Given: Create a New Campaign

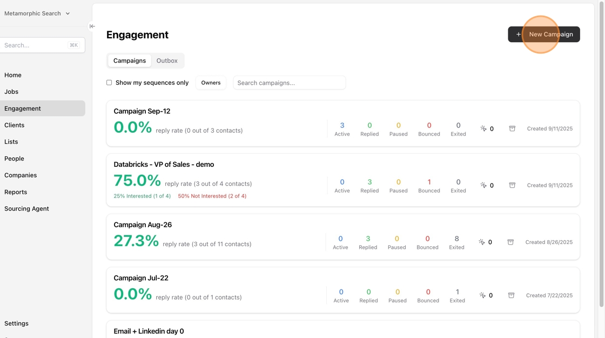Looking at the screenshot, I should (x=543, y=35).
